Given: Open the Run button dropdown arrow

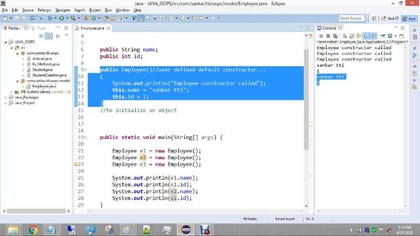Looking at the screenshot, I should tap(67, 18).
